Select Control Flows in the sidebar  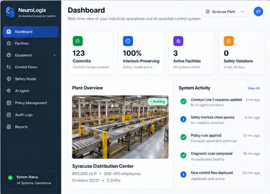tap(31, 67)
